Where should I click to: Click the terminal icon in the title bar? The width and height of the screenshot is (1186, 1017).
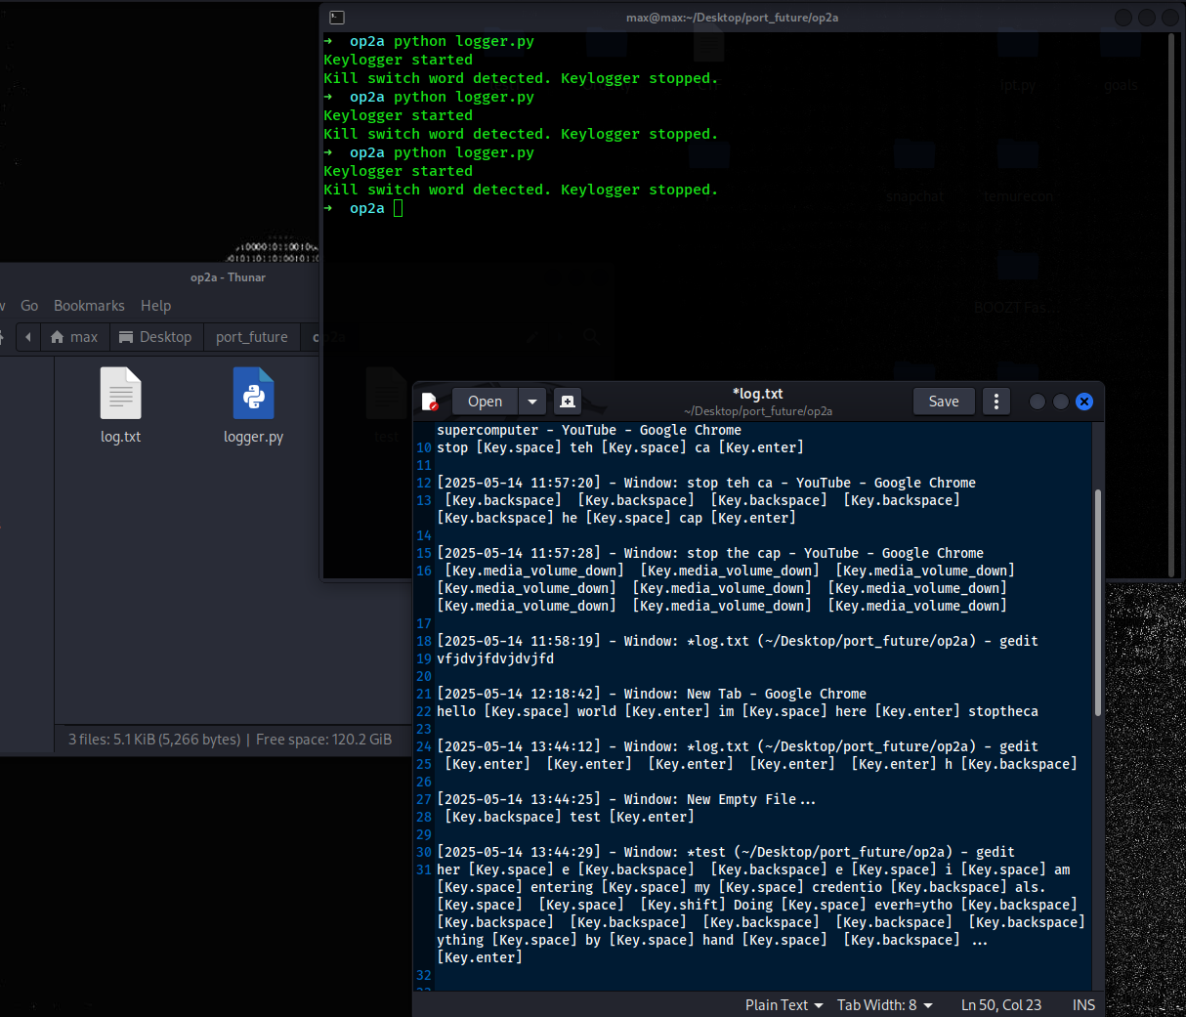pyautogui.click(x=337, y=18)
